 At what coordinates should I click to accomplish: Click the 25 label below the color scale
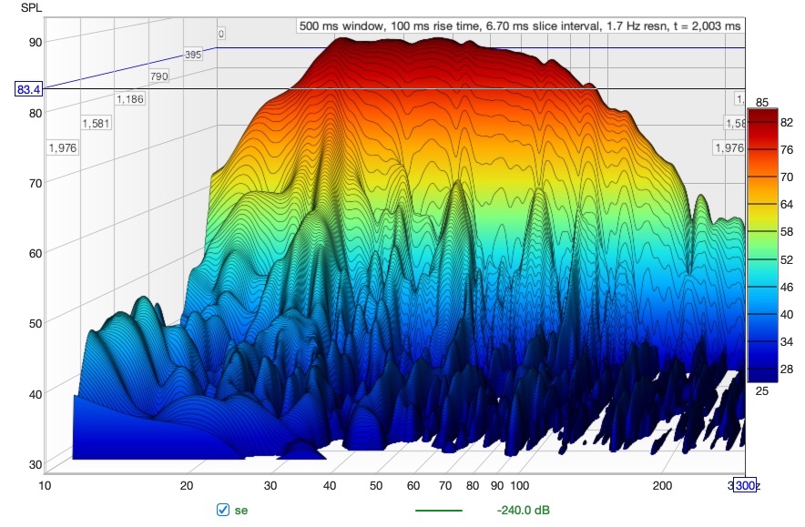pos(762,391)
